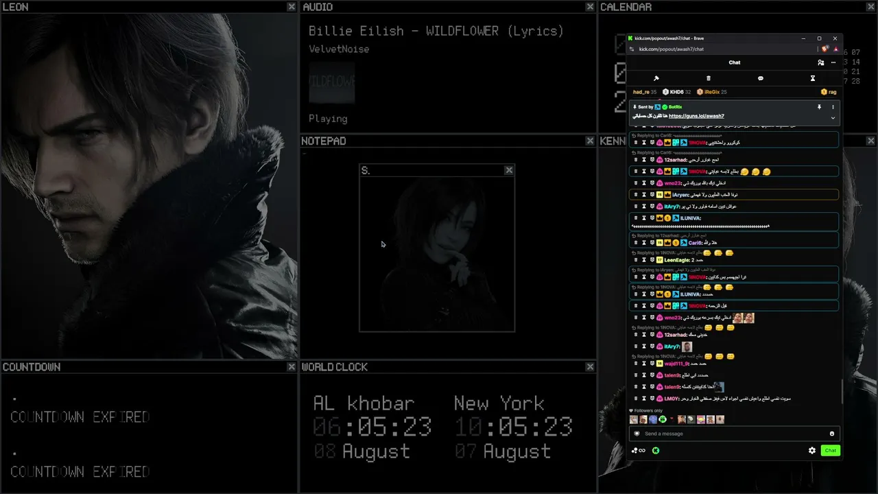This screenshot has width=878, height=494.
Task: Click the AL khobar clock label
Action: coord(364,403)
